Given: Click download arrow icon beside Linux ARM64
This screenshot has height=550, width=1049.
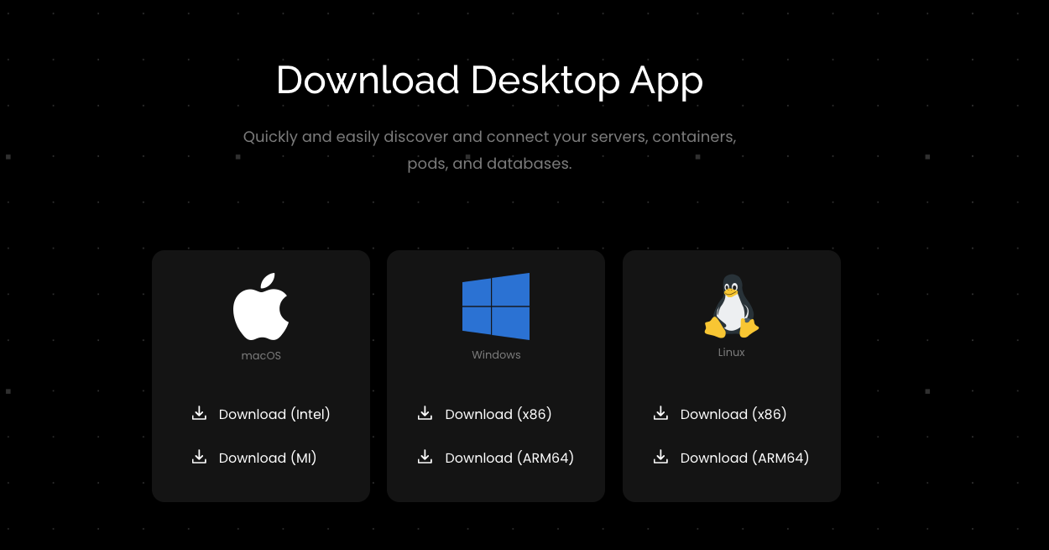Looking at the screenshot, I should click(x=660, y=457).
